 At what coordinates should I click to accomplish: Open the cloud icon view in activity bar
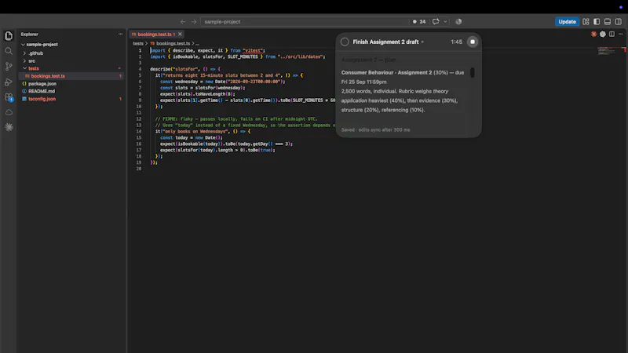(x=9, y=112)
